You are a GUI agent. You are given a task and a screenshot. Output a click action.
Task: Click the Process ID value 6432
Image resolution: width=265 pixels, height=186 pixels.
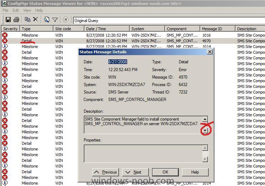pyautogui.click(x=183, y=85)
